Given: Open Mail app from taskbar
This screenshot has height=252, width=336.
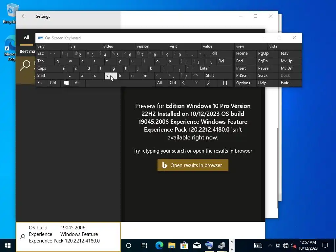Looking at the screenshot, I should (197, 245).
